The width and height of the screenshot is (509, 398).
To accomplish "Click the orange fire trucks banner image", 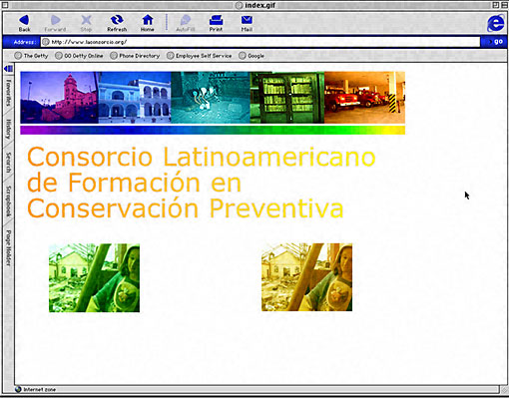I will pyautogui.click(x=364, y=98).
